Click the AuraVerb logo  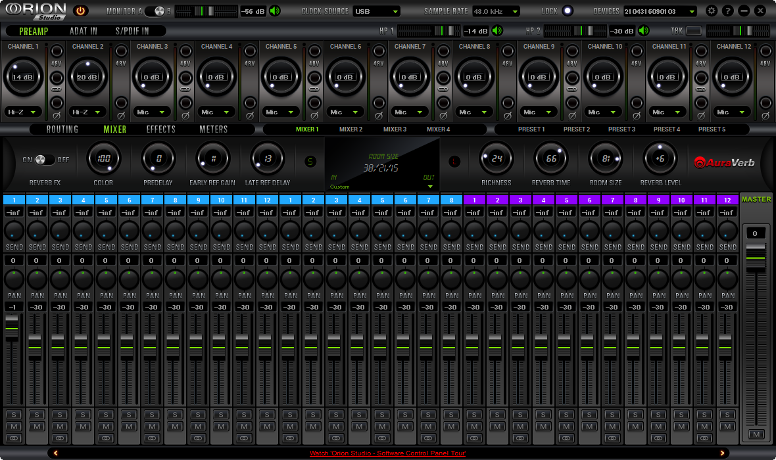pos(725,162)
